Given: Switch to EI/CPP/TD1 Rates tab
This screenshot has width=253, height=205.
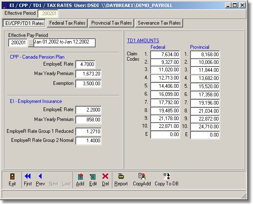Looking at the screenshot, I should (x=24, y=23).
